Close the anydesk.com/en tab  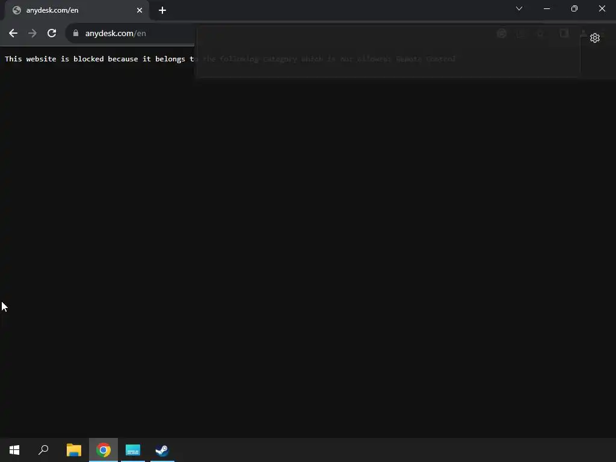point(140,10)
